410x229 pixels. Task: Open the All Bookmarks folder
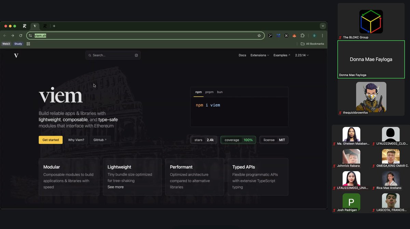tap(312, 44)
